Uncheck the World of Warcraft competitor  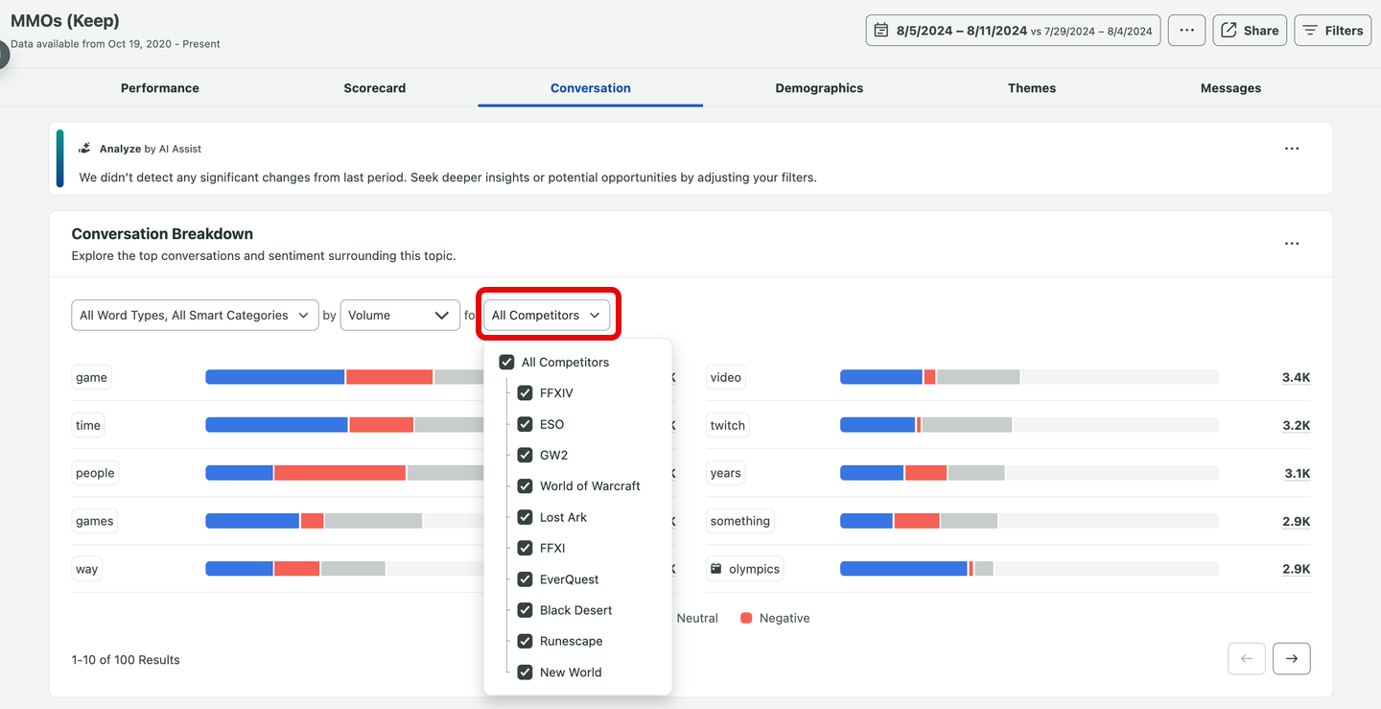(525, 485)
